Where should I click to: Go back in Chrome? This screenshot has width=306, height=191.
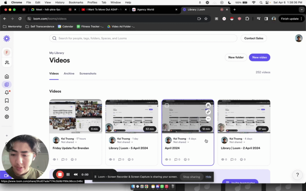click(5, 19)
